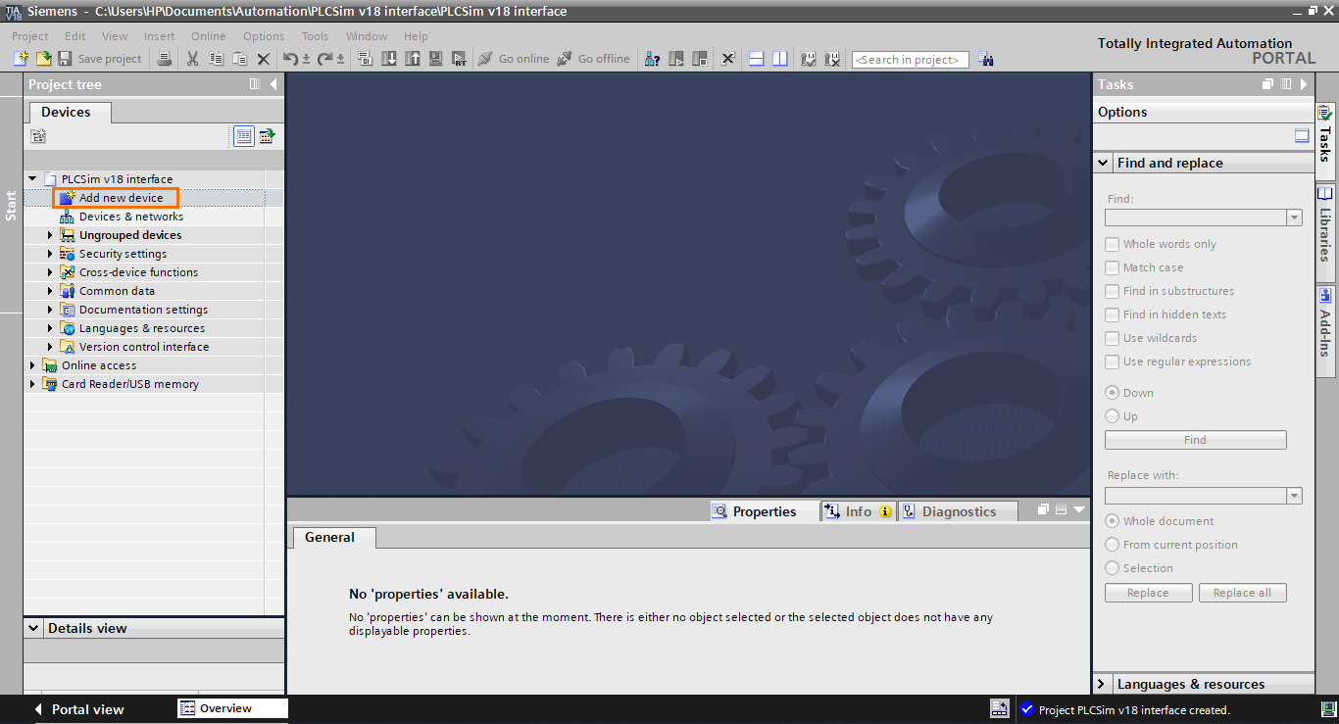Viewport: 1339px width, 724px height.
Task: Open the "Online" menu
Action: tap(208, 35)
